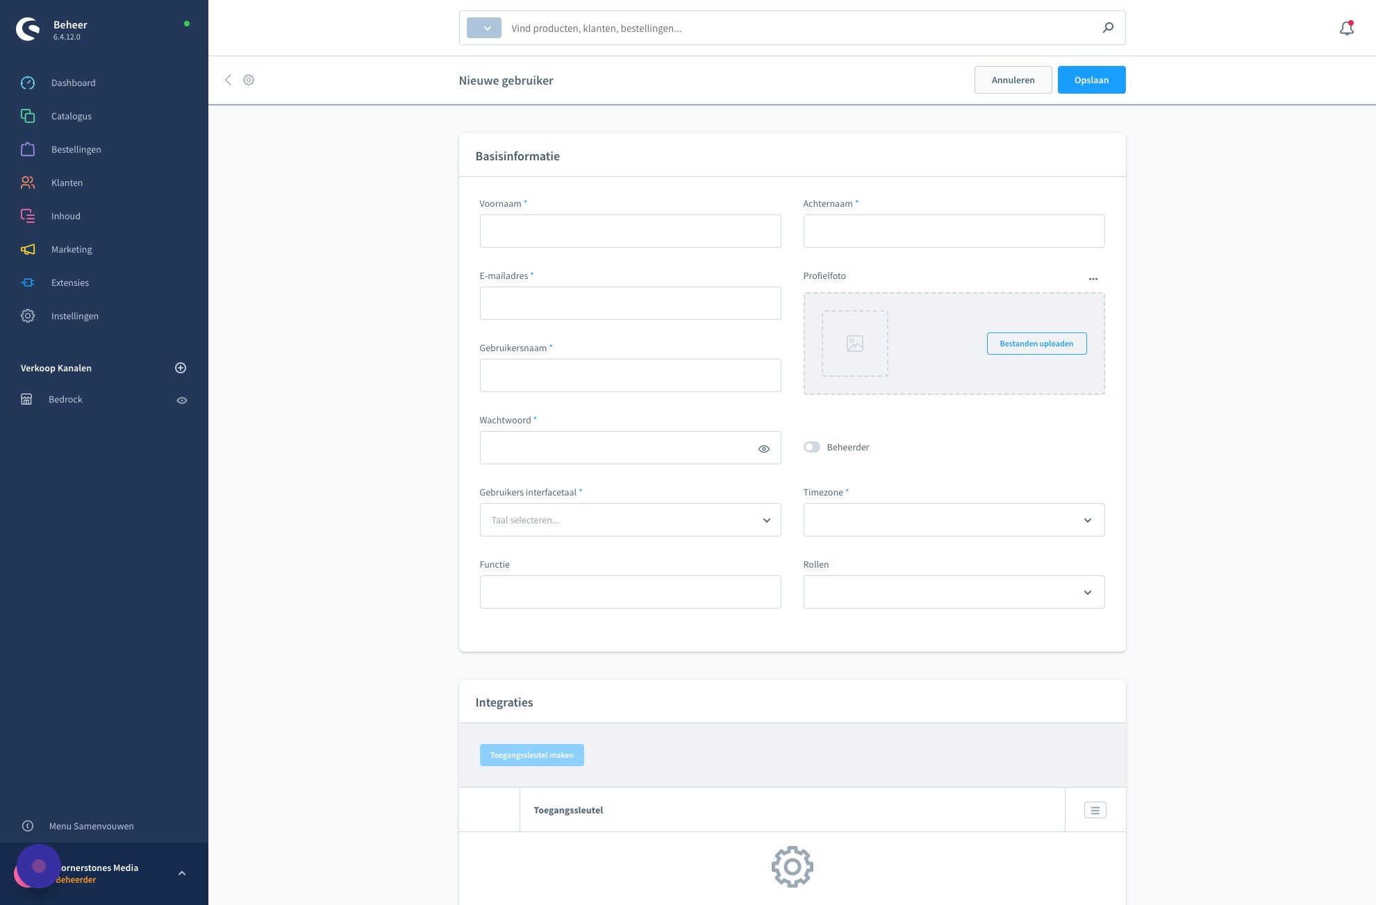
Task: Click the purple user avatar
Action: [38, 866]
